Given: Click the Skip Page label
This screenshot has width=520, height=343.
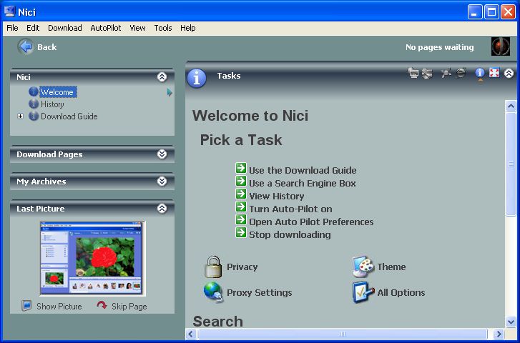Looking at the screenshot, I should [129, 307].
